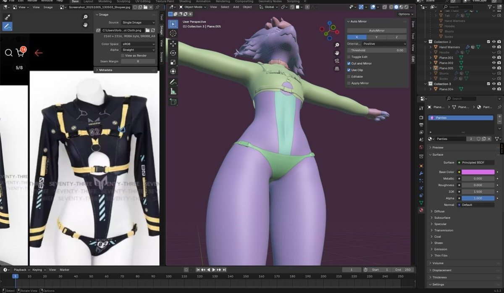Enable the View as Render checkbox
This screenshot has height=293, width=504.
[123, 55]
